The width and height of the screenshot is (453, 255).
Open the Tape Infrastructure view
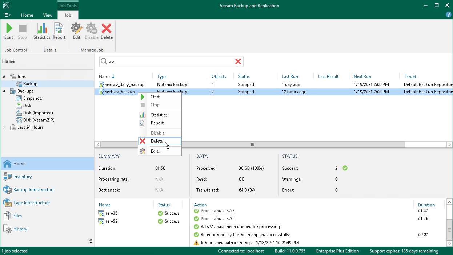coord(47,203)
